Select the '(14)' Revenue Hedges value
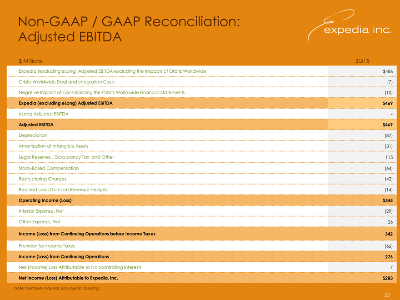This screenshot has height=300, width=400. click(389, 190)
